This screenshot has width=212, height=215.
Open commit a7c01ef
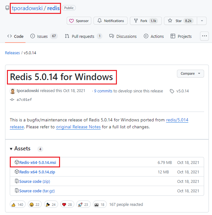[24, 100]
